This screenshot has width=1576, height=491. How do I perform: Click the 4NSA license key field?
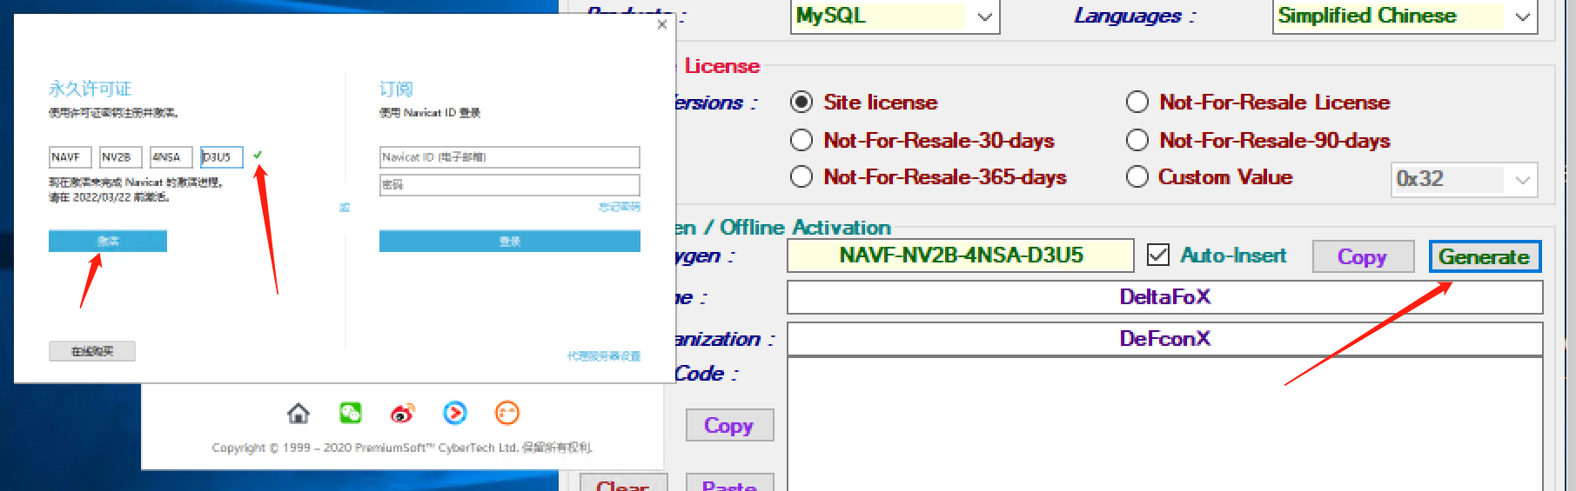pos(171,157)
